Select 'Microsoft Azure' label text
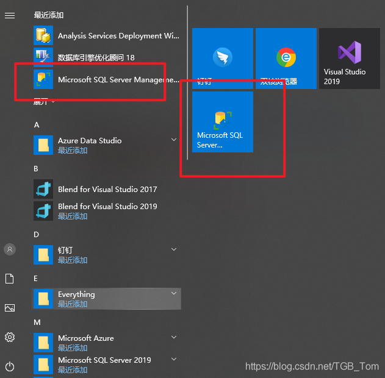Screen dimensions: 385x378 (x=86, y=338)
